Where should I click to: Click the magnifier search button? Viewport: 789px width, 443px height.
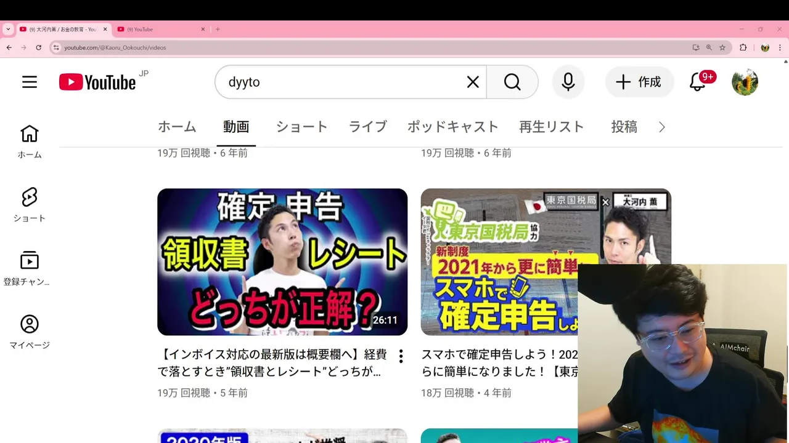512,82
